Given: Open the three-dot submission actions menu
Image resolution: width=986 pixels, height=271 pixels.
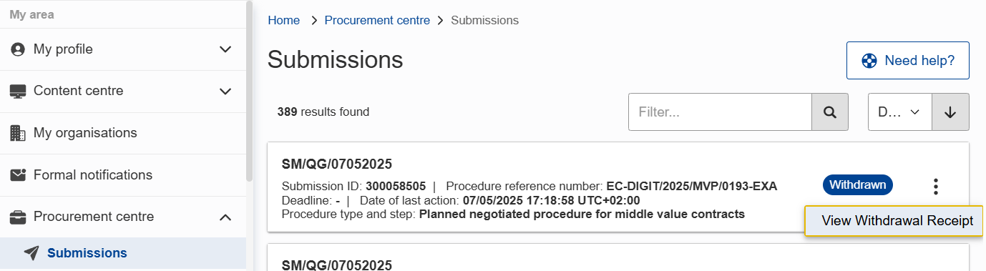Looking at the screenshot, I should pyautogui.click(x=935, y=187).
